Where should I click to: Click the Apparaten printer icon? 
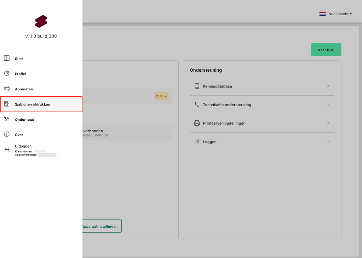(x=7, y=89)
